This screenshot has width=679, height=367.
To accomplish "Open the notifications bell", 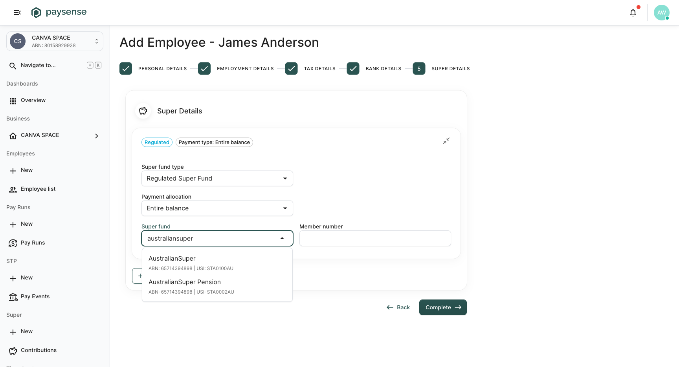I will 633,13.
